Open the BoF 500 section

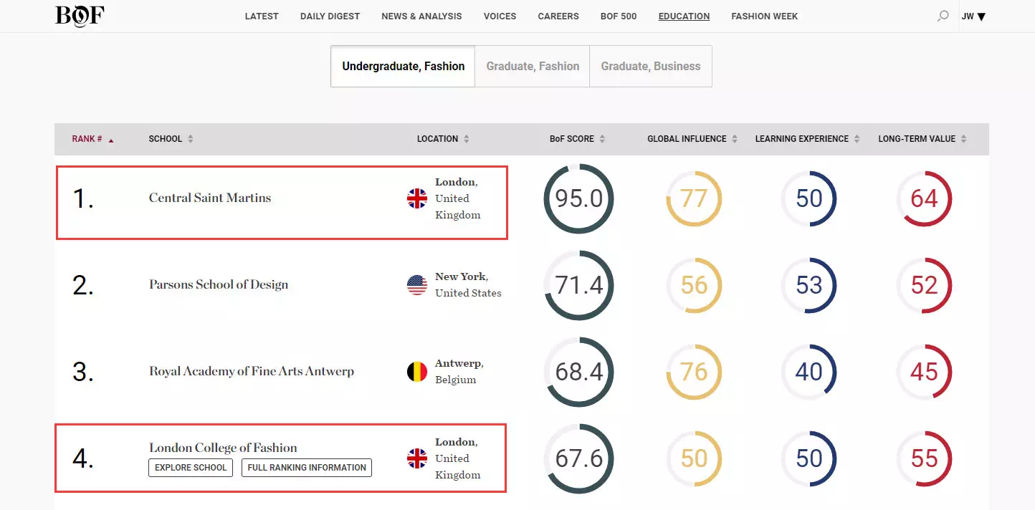[619, 16]
